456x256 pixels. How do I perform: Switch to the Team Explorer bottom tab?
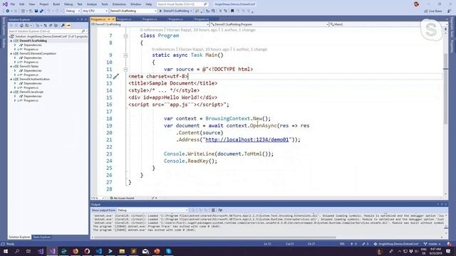pos(41,237)
